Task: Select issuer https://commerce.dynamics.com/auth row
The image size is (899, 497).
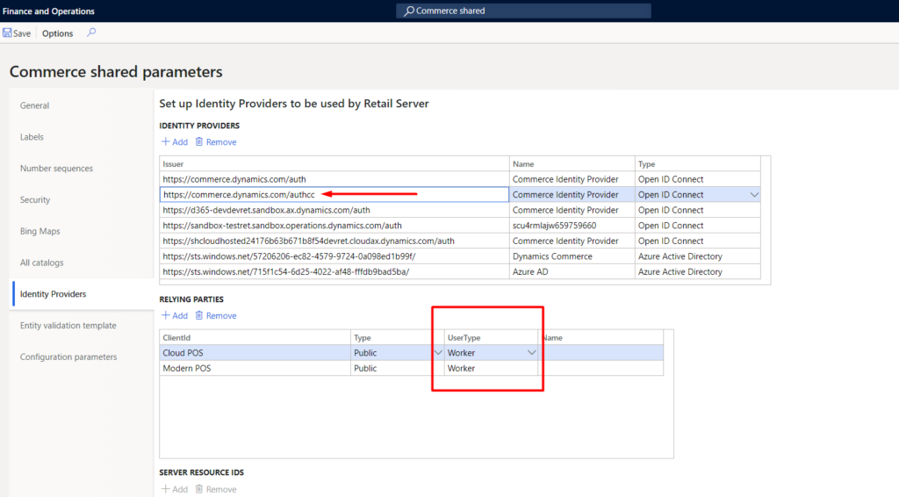Action: 334,179
